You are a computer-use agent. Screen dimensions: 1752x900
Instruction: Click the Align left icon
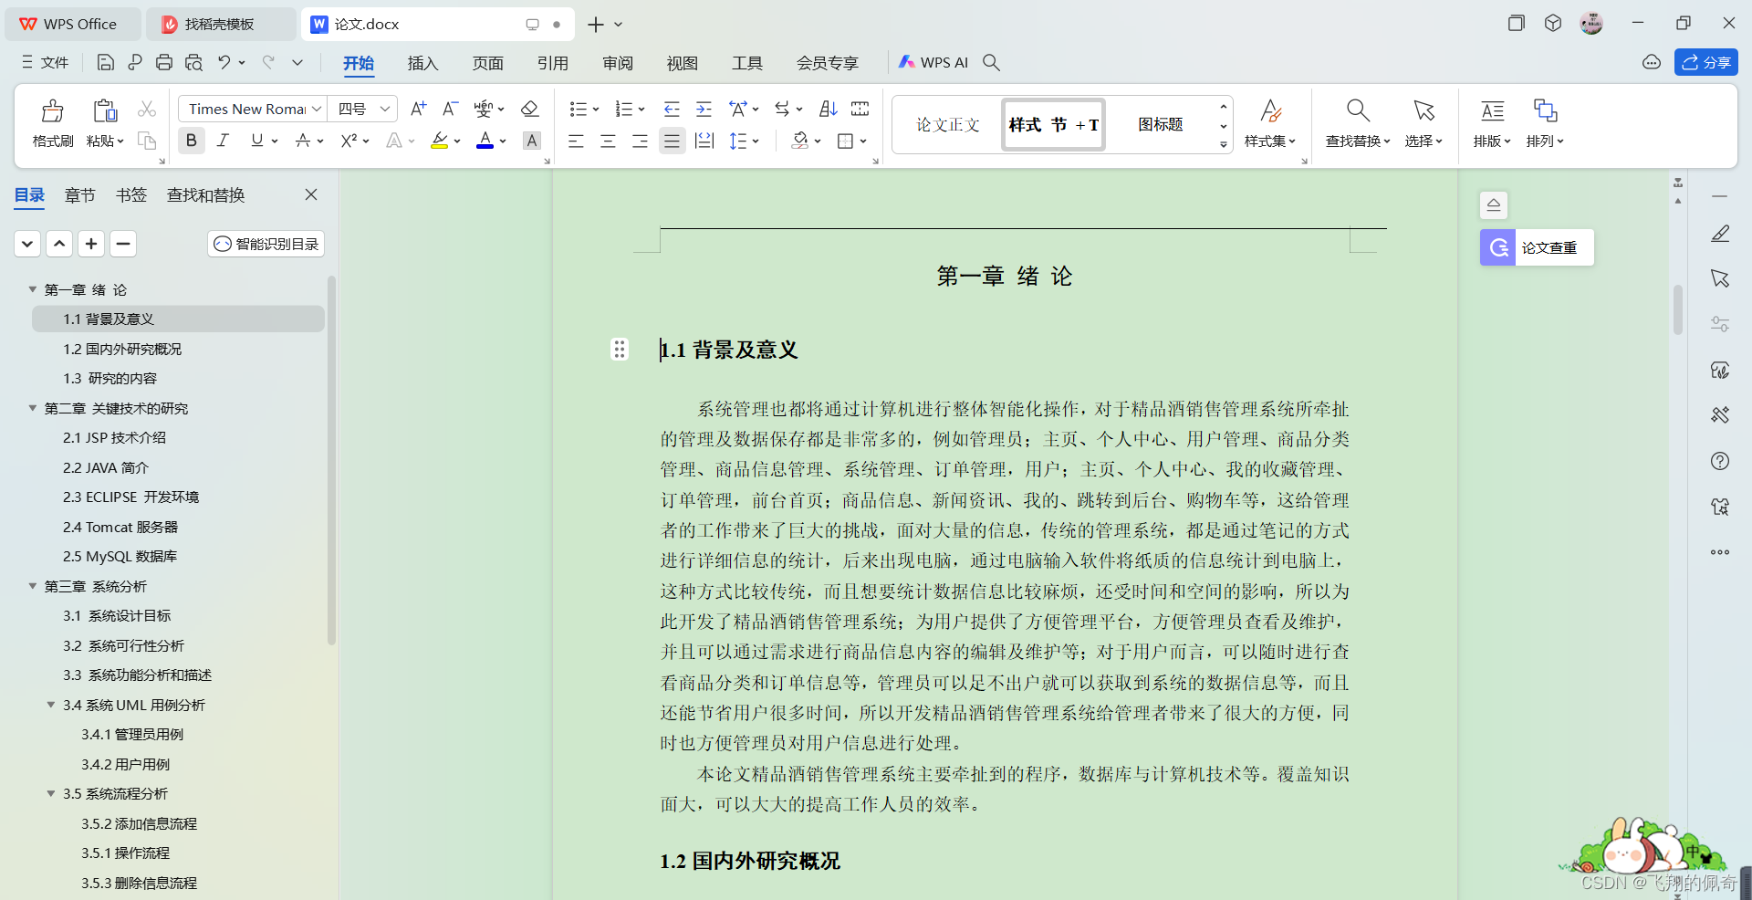click(x=576, y=141)
